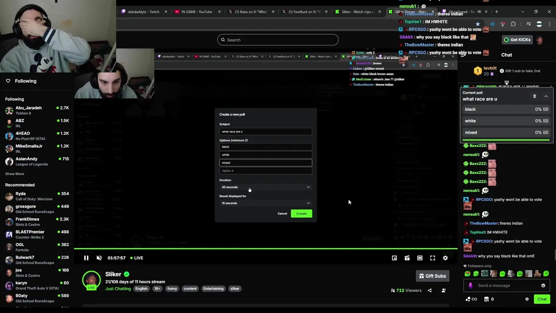Delete current poll with trash icon

[x=534, y=96]
